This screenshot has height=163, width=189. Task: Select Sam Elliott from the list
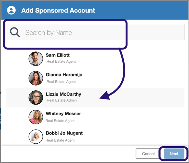pos(95,58)
